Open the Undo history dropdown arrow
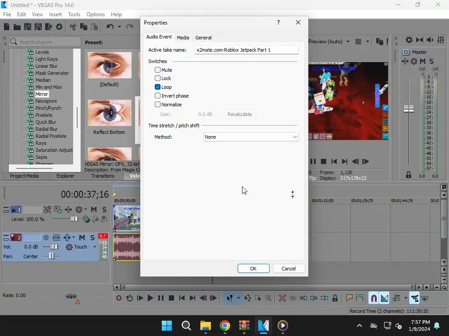 pos(119,27)
